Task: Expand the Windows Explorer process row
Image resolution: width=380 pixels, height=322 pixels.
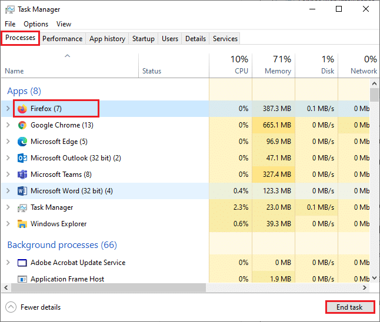Action: point(8,224)
